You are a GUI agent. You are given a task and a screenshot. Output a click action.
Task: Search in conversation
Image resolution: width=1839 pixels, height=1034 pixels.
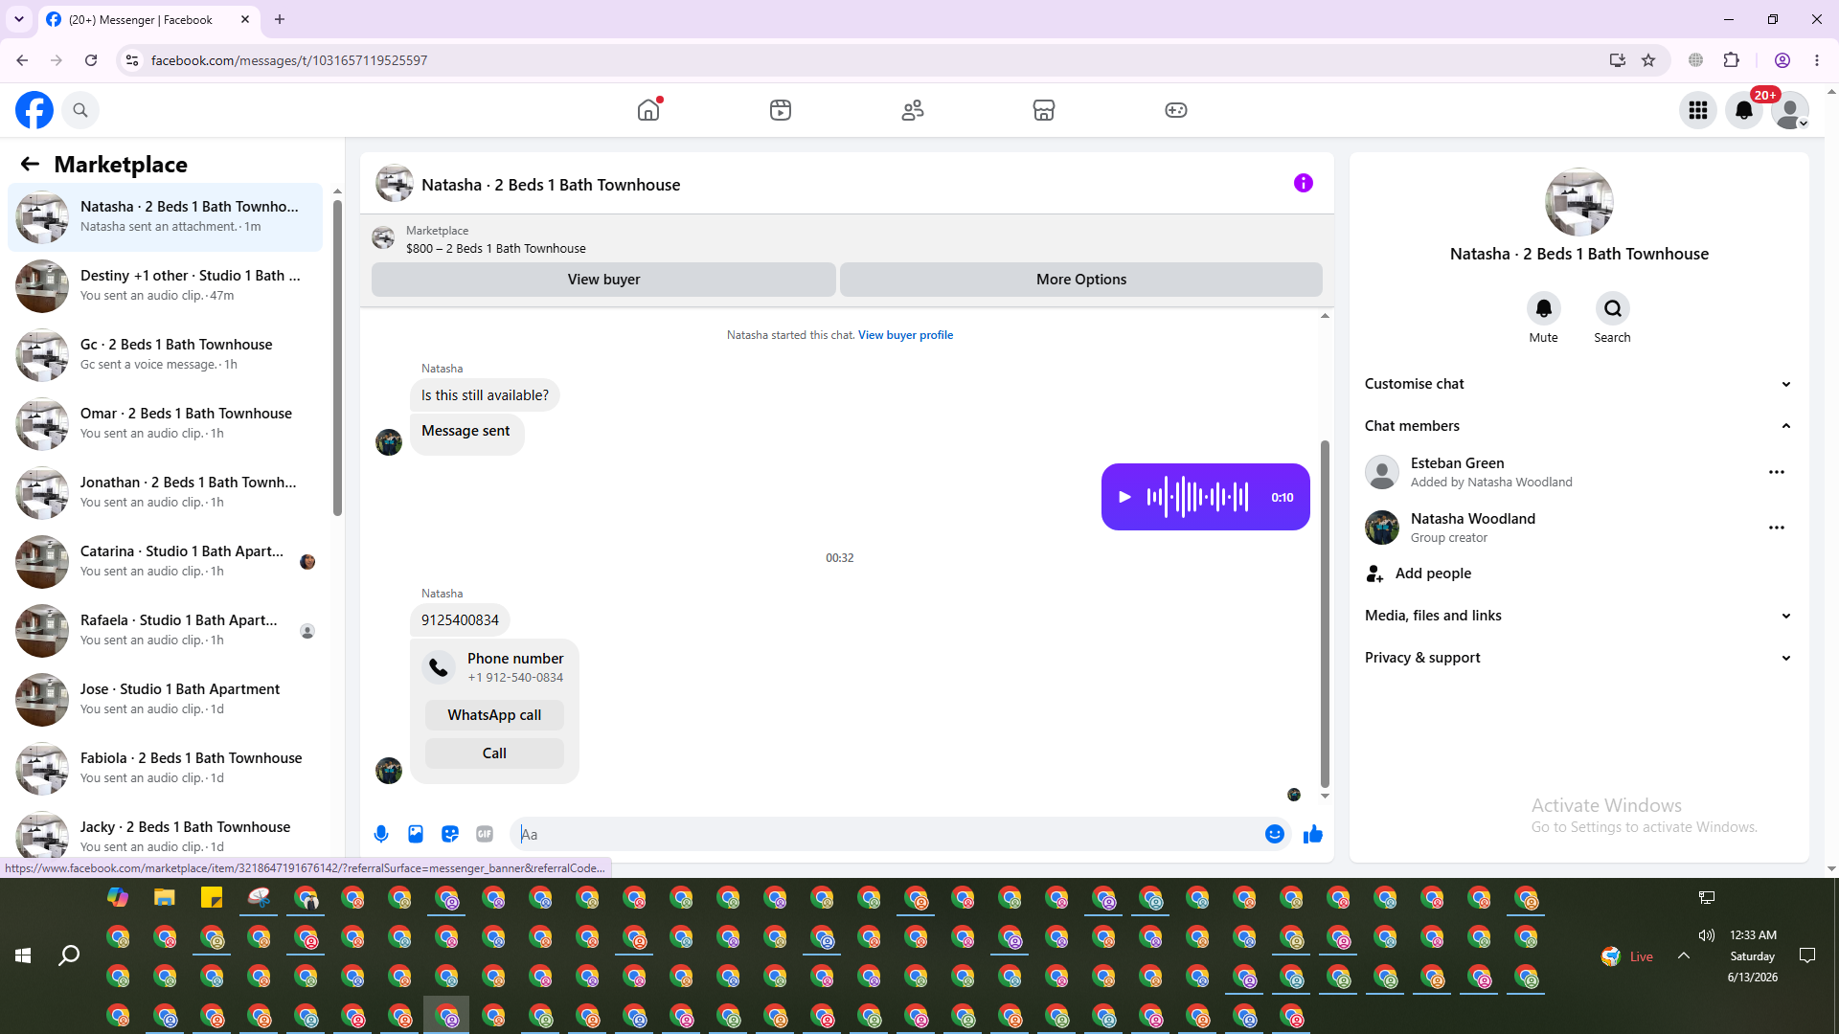(1613, 308)
